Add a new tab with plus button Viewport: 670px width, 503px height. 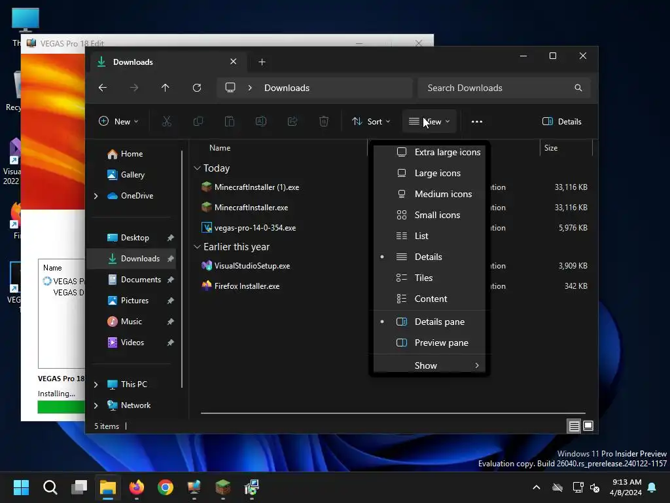[x=262, y=62]
